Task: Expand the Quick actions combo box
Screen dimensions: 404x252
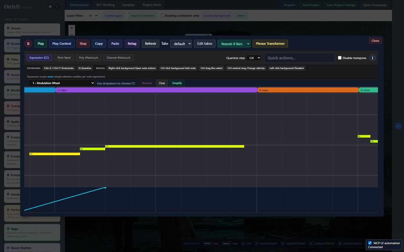Action: (299, 58)
